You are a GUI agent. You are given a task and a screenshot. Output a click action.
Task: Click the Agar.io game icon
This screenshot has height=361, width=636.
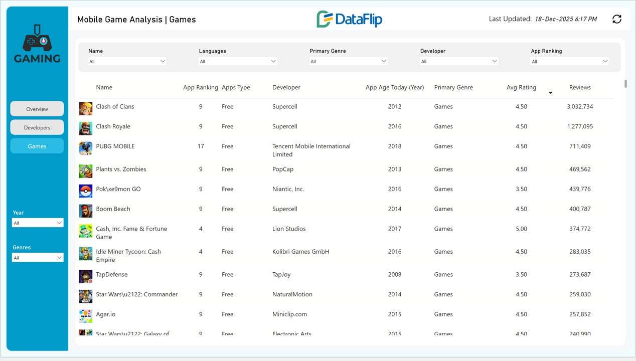(x=86, y=316)
